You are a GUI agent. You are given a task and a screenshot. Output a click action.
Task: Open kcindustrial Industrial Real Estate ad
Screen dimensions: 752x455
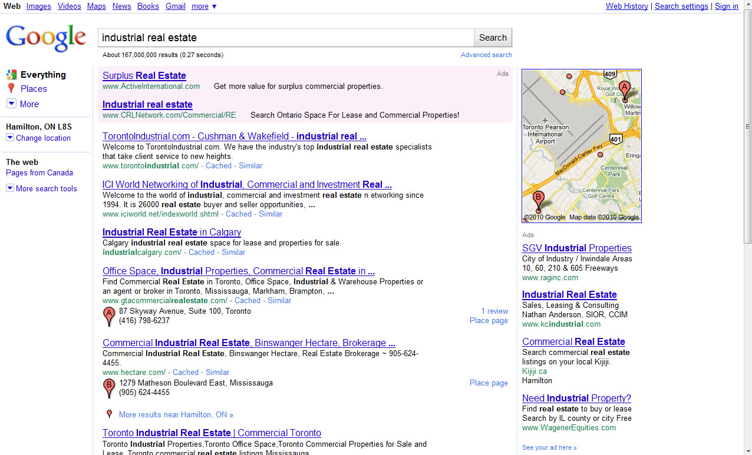[569, 294]
